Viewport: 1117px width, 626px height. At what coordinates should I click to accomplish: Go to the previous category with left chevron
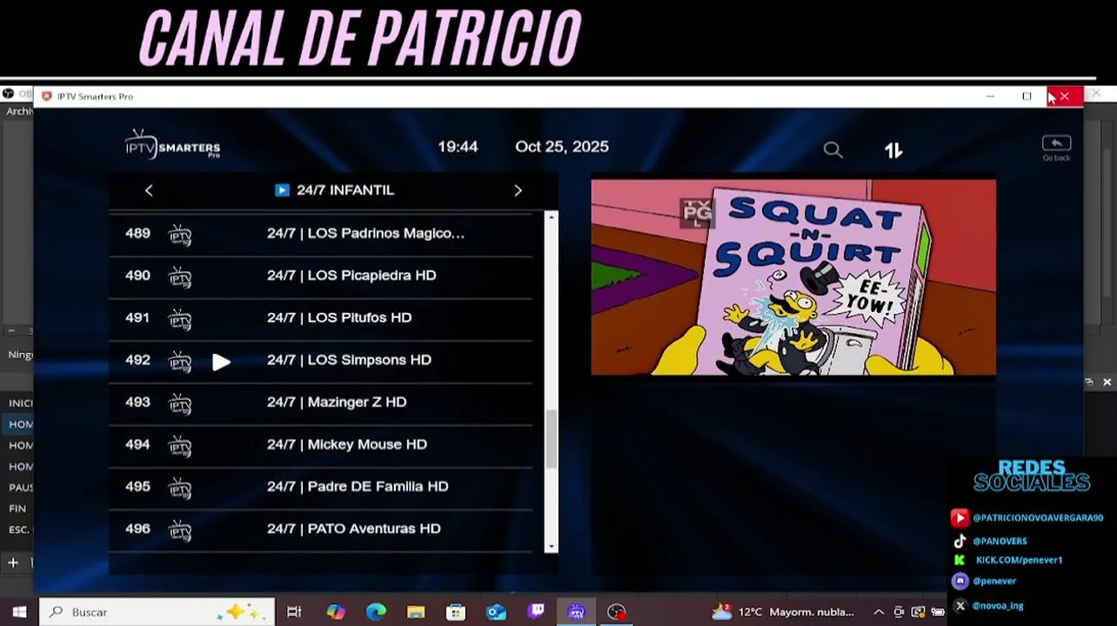coord(149,190)
